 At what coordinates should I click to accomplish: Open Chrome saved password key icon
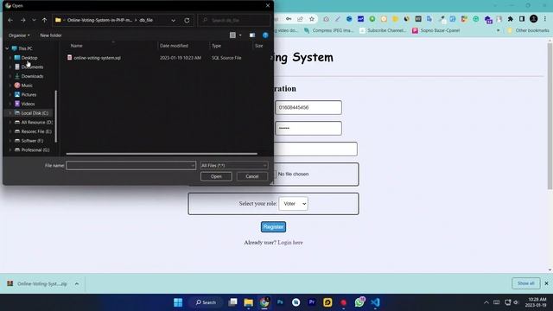tap(289, 19)
